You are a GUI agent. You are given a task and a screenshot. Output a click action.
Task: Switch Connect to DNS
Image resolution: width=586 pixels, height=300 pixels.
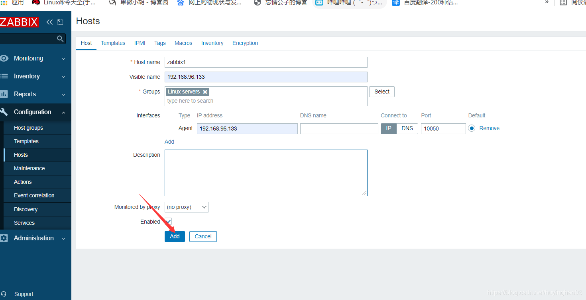click(x=407, y=129)
